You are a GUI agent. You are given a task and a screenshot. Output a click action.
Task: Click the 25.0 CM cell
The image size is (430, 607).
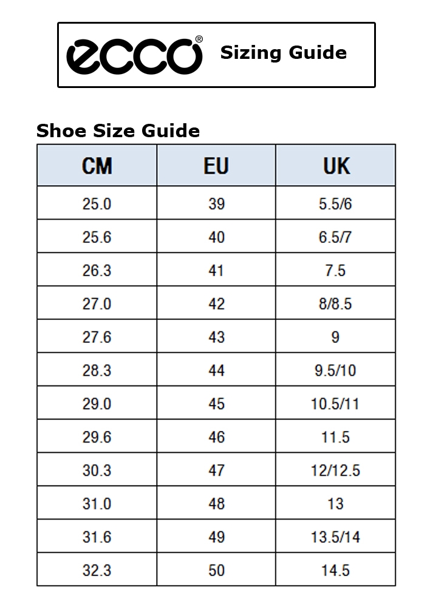[x=97, y=203]
